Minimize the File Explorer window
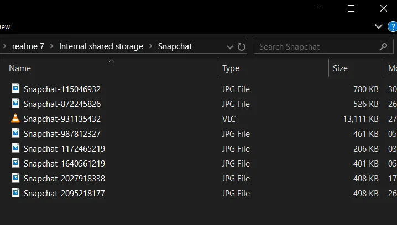The image size is (397, 225). click(x=319, y=8)
